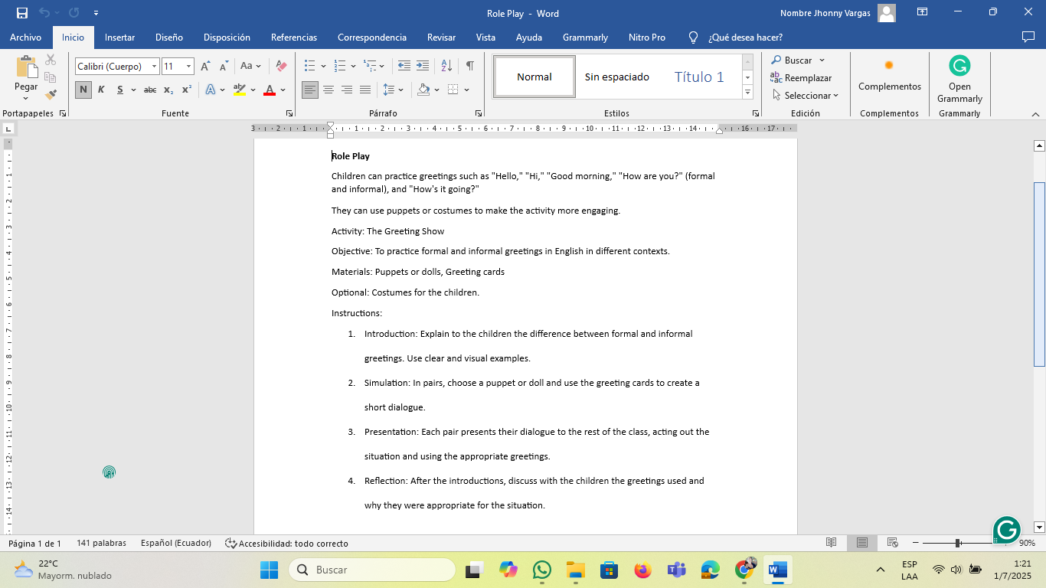This screenshot has height=588, width=1046.
Task: Open the Párrafo dialog launcher
Action: [x=479, y=113]
